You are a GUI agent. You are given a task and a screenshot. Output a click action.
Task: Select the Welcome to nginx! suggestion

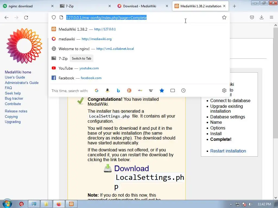(139, 49)
